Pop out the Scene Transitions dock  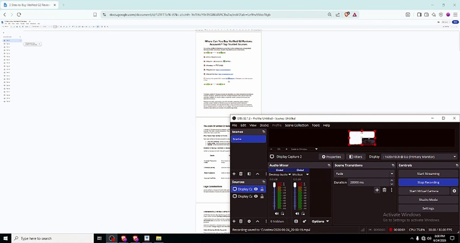393,165
